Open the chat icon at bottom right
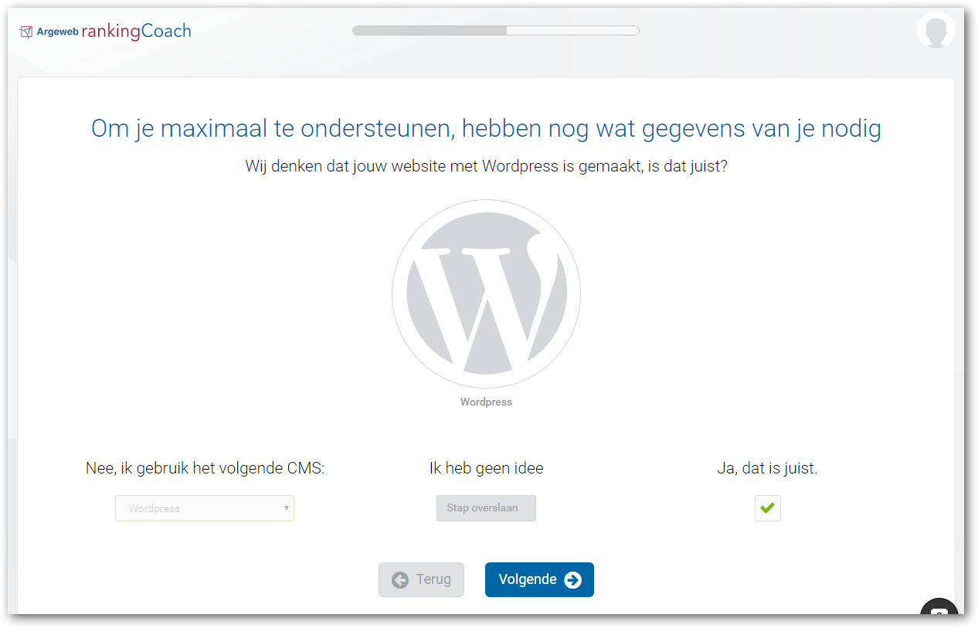 939,609
